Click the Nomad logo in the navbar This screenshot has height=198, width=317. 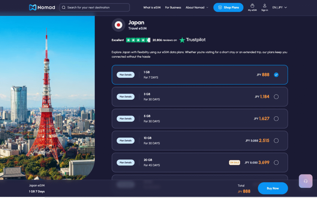[x=41, y=7]
